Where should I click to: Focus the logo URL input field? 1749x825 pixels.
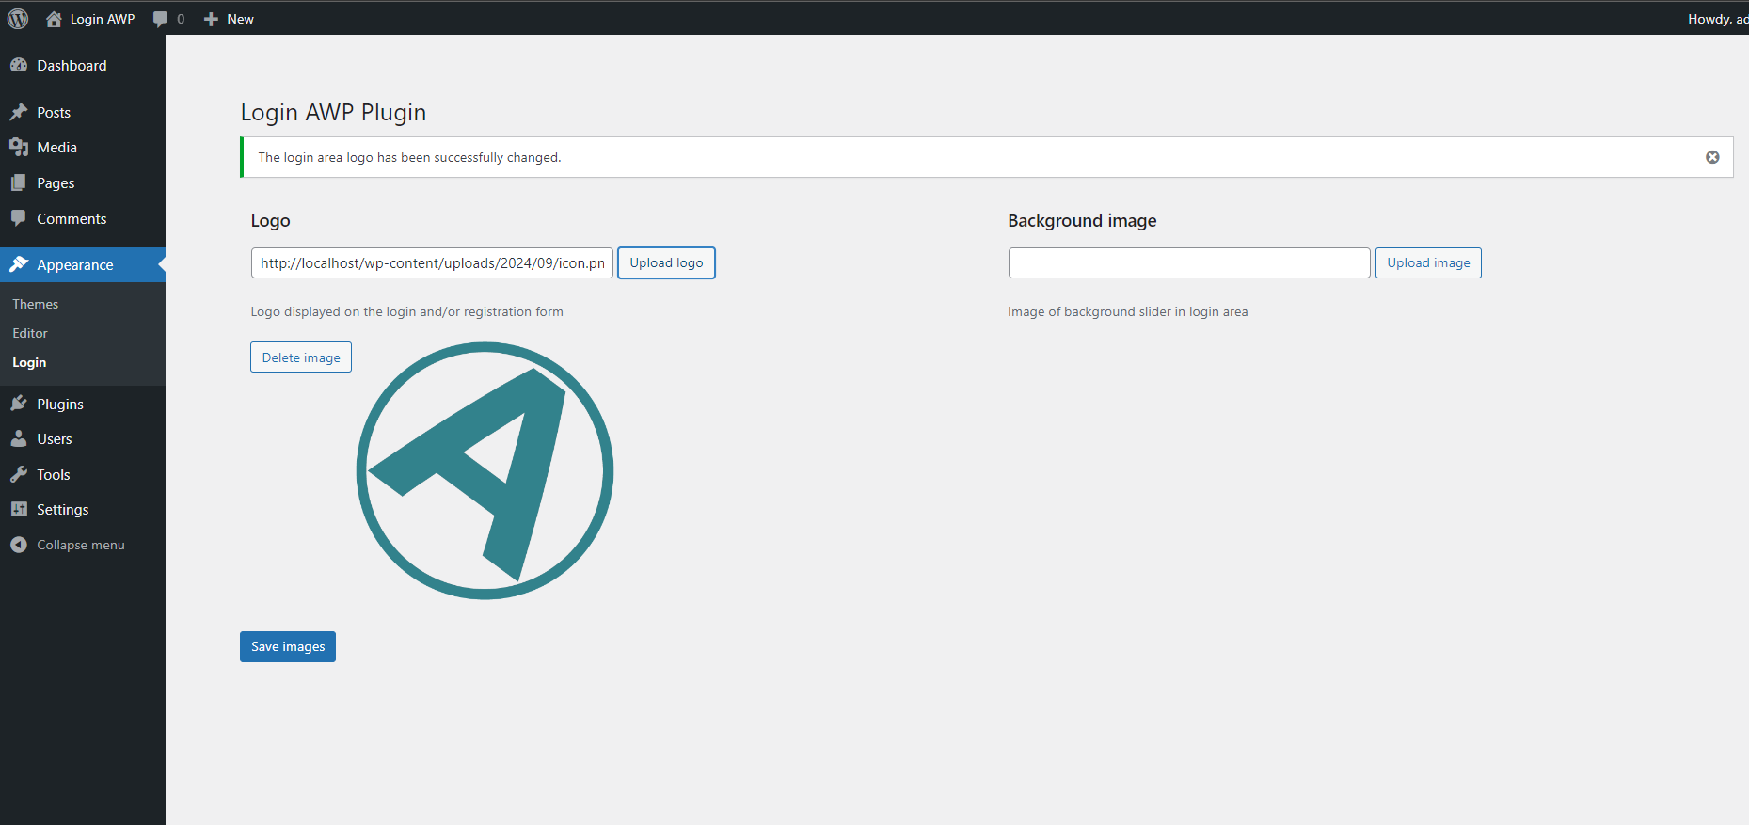coord(432,262)
